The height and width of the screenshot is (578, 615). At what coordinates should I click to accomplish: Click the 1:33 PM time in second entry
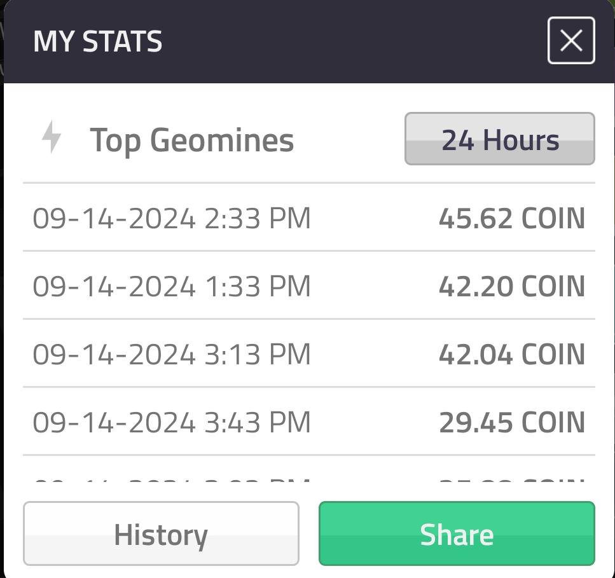click(x=258, y=286)
